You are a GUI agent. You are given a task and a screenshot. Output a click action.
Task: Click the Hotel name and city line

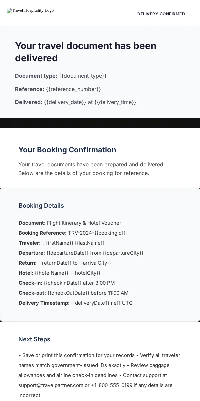click(x=59, y=273)
